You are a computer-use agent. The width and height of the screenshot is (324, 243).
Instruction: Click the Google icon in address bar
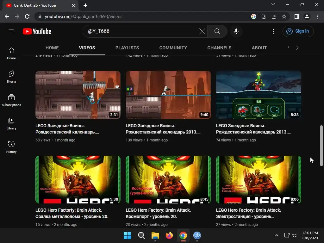254,16
